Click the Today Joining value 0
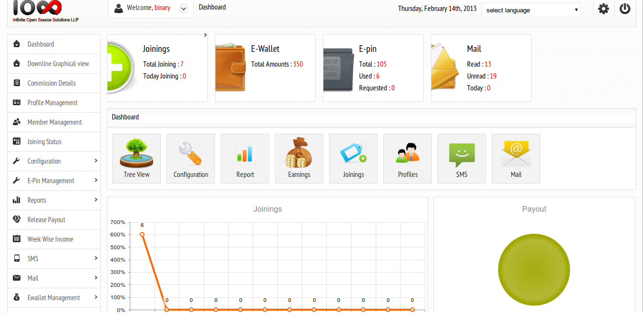Screen dimensions: 643x313 pyautogui.click(x=184, y=76)
